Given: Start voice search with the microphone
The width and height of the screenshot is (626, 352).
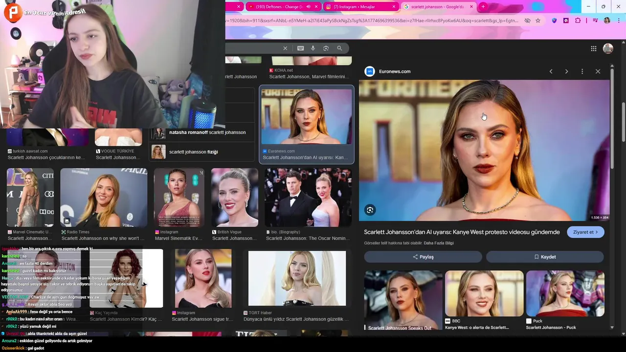Looking at the screenshot, I should 313,48.
